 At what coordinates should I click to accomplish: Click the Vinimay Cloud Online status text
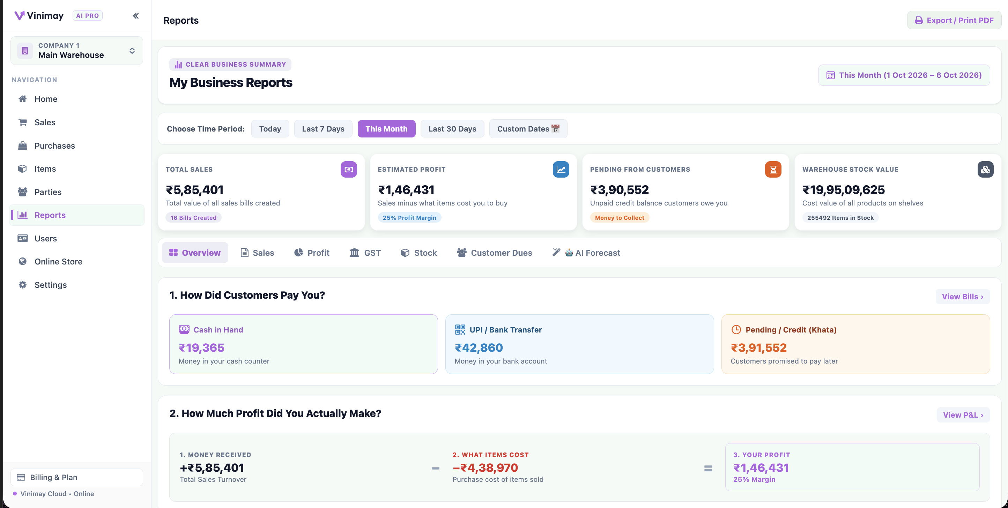coord(57,494)
